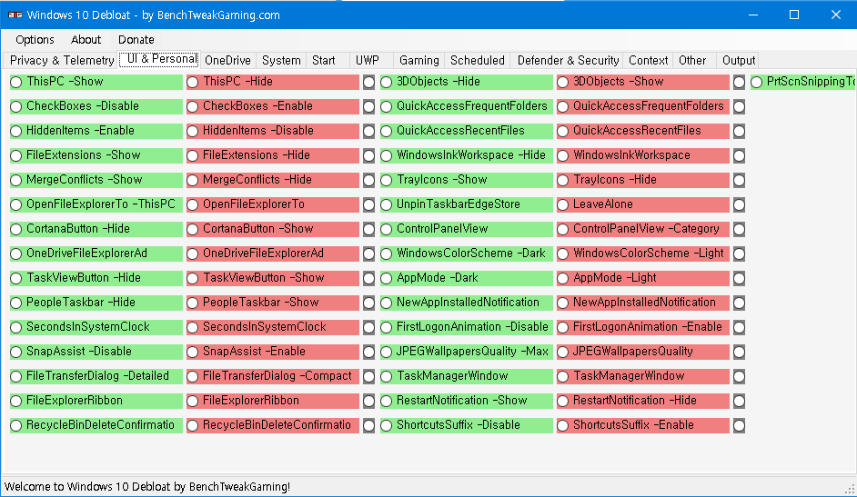Open the Options menu
857x497 pixels.
click(35, 39)
